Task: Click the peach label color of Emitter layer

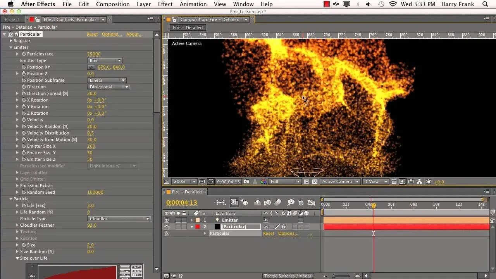Action: coord(198,220)
